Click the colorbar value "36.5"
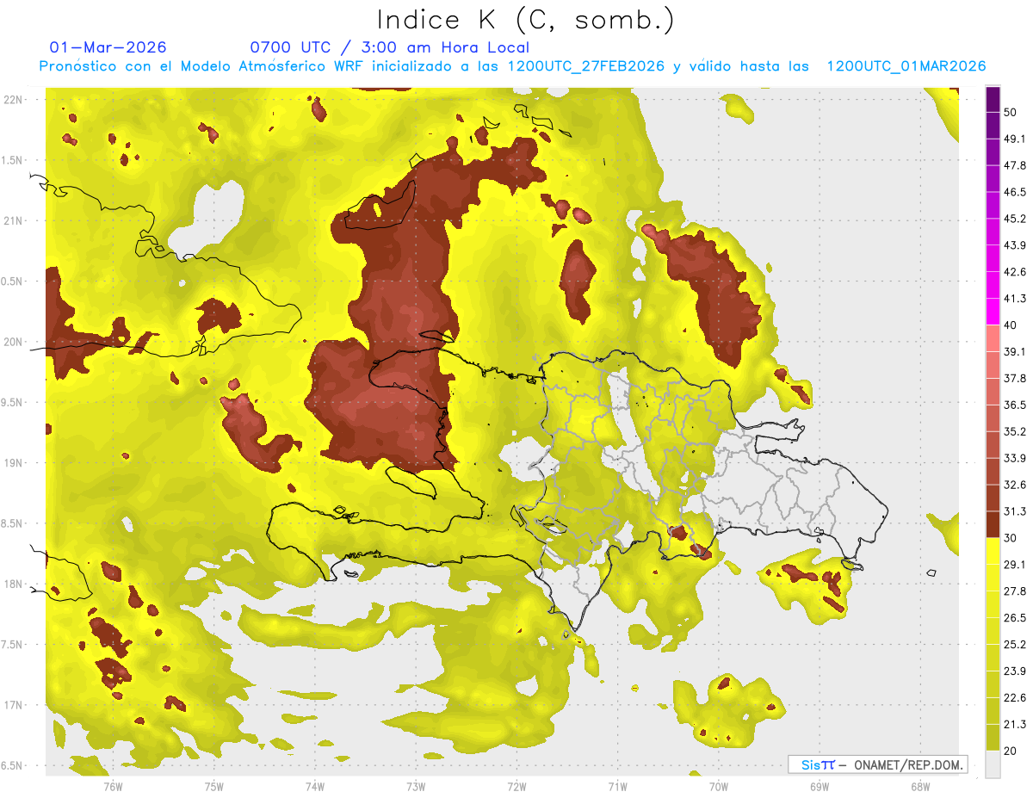This screenshot has width=1033, height=798. point(1015,405)
